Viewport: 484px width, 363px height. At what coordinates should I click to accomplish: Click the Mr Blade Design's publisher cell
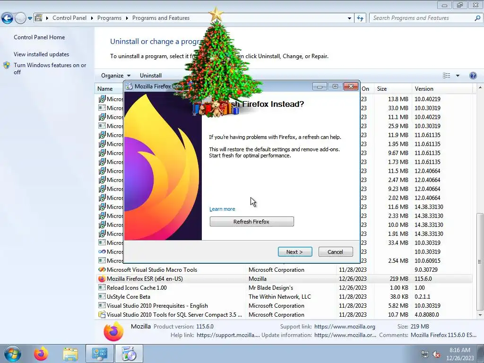[x=271, y=287]
